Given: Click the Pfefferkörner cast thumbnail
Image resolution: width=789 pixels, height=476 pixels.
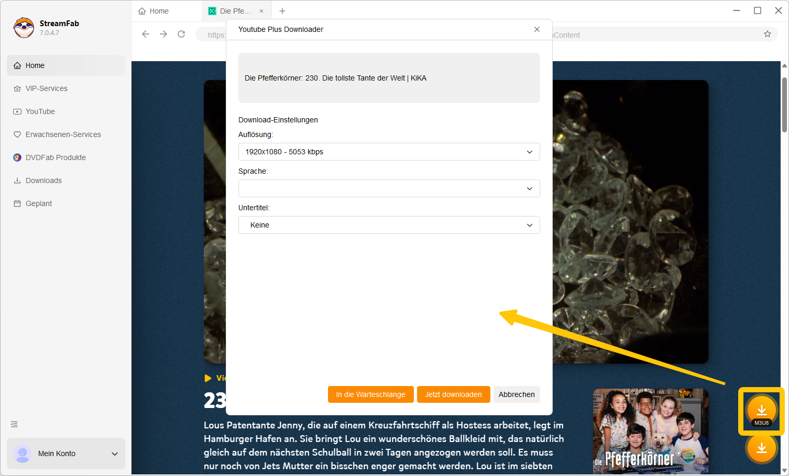Looking at the screenshot, I should point(651,431).
